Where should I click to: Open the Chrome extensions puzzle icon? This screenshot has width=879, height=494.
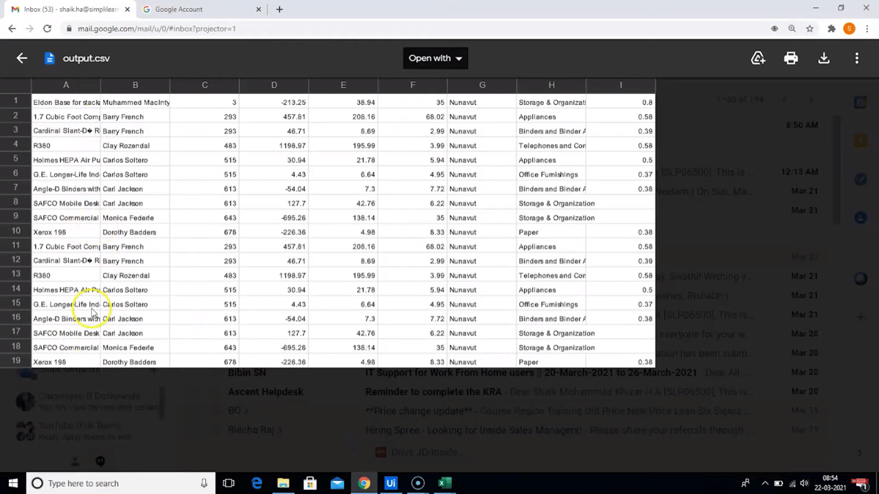pyautogui.click(x=832, y=29)
